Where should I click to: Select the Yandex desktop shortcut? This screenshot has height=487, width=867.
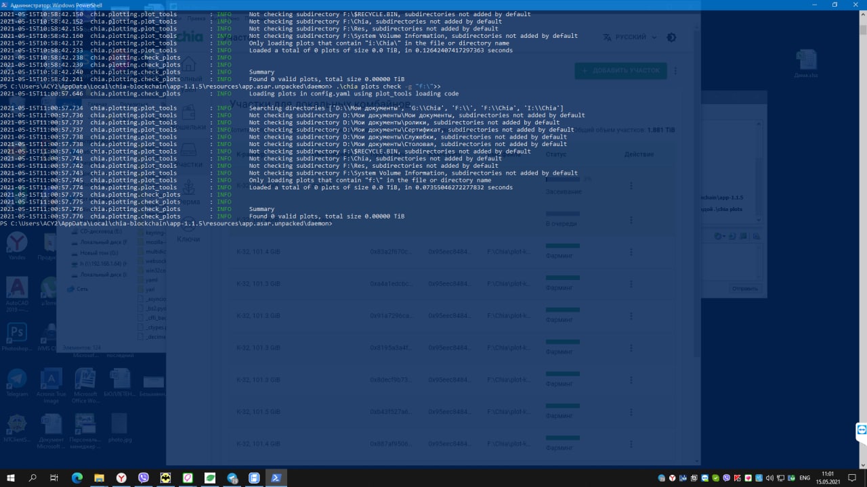(x=17, y=246)
